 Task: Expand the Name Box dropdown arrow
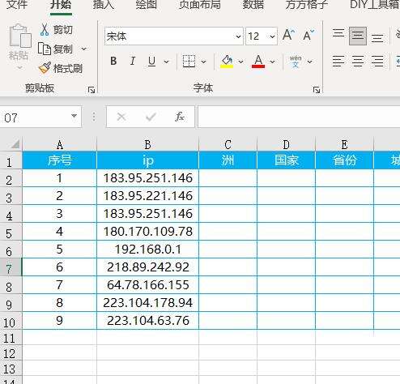[74, 117]
